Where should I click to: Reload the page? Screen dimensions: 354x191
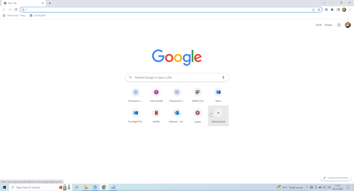[16, 10]
